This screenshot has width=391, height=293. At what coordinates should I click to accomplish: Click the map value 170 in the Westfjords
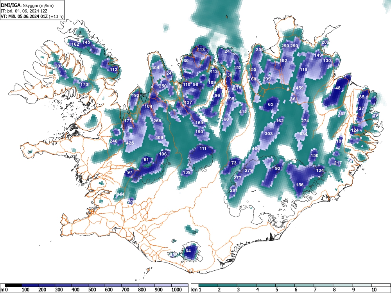[84, 84]
